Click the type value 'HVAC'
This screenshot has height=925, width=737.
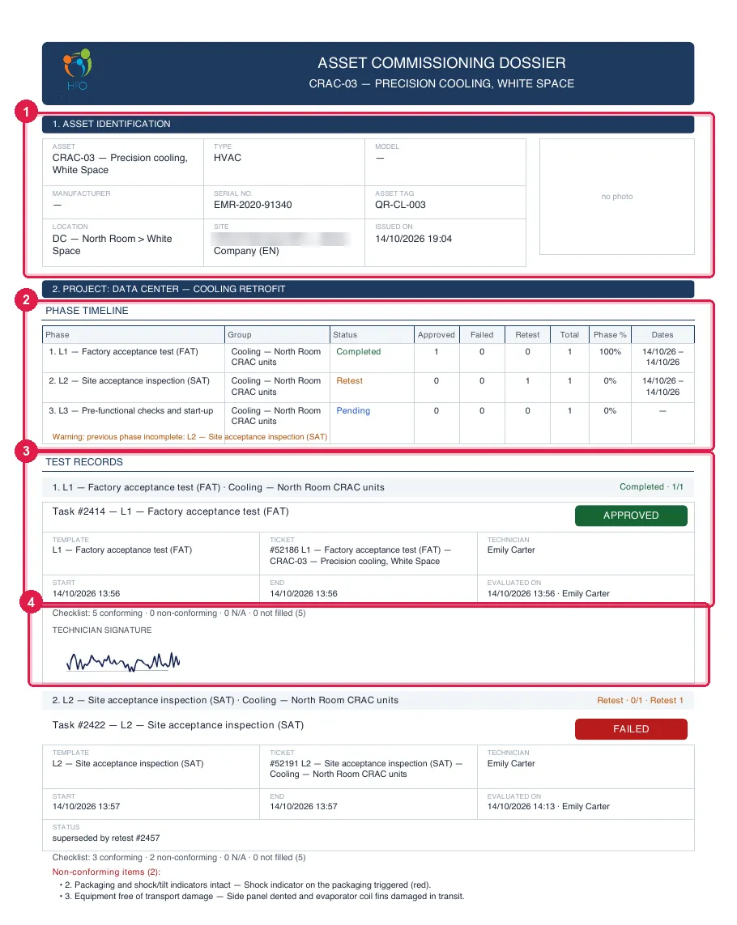[228, 158]
